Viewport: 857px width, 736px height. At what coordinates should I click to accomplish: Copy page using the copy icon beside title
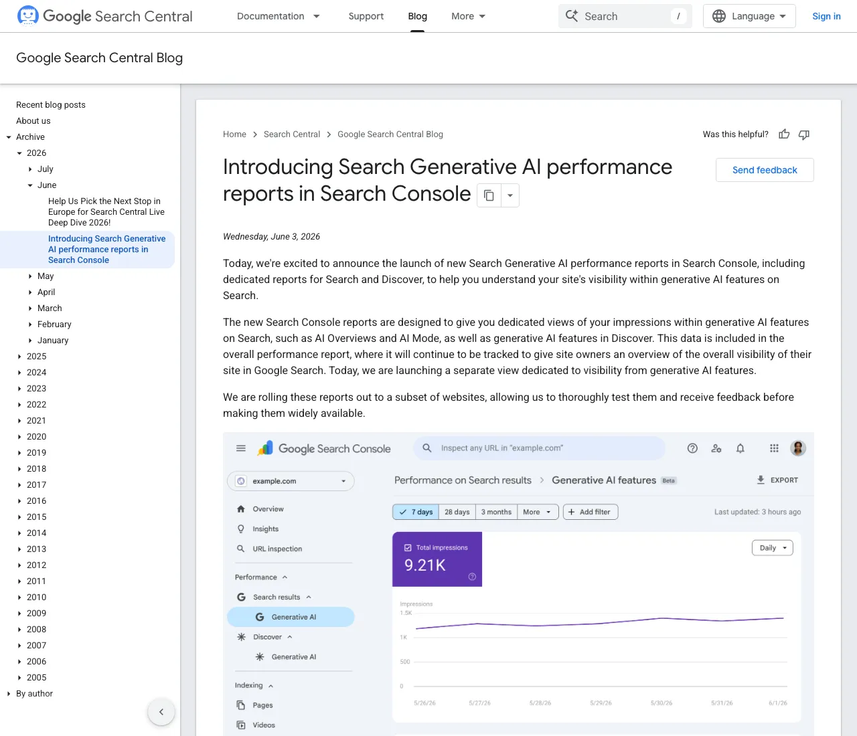point(489,195)
